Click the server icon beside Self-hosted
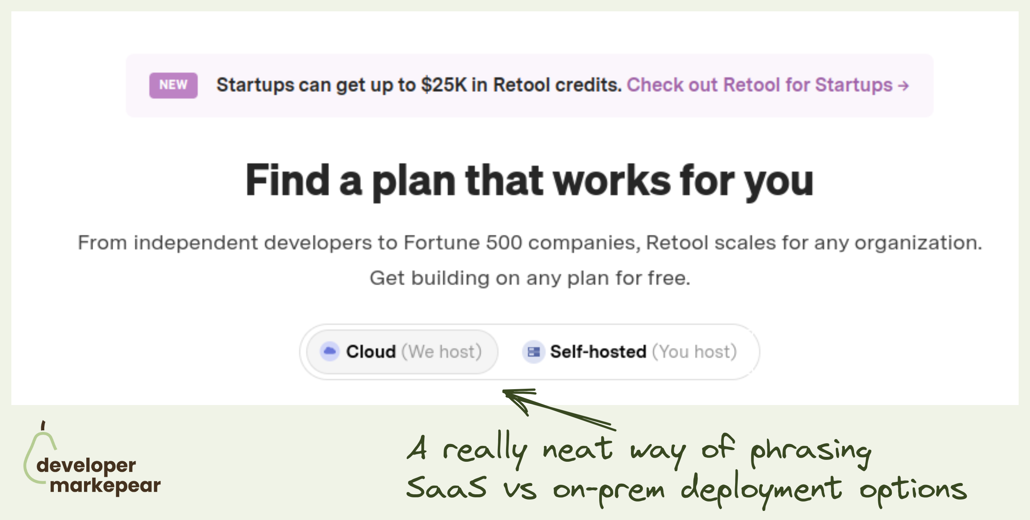The width and height of the screenshot is (1030, 520). click(x=533, y=352)
